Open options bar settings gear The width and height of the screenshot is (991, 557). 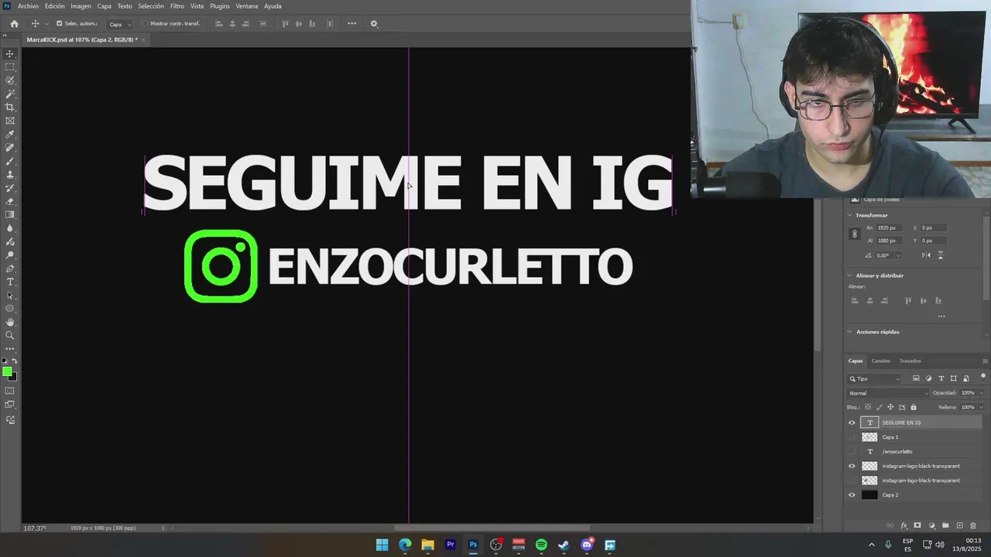pos(374,23)
